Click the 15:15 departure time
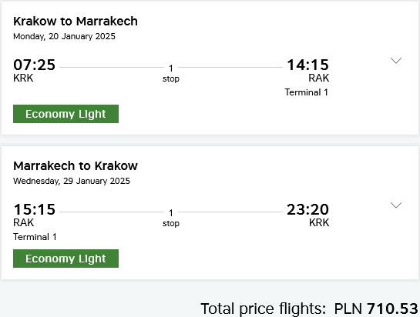This screenshot has height=317, width=420. [x=34, y=209]
